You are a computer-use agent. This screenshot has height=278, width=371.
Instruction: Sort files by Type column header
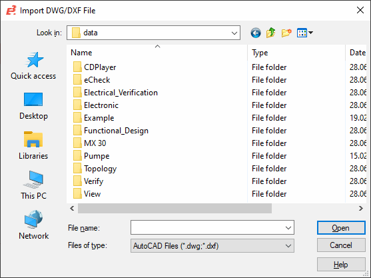(x=296, y=53)
